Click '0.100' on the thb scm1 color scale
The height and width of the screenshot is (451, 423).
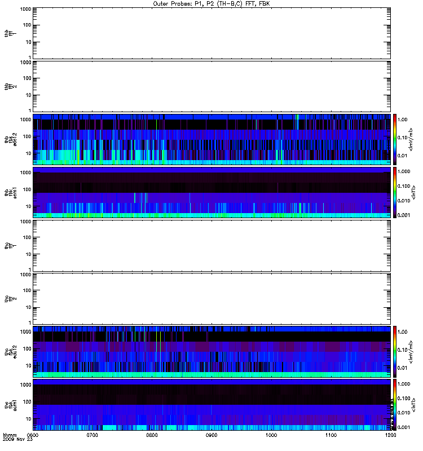click(404, 186)
